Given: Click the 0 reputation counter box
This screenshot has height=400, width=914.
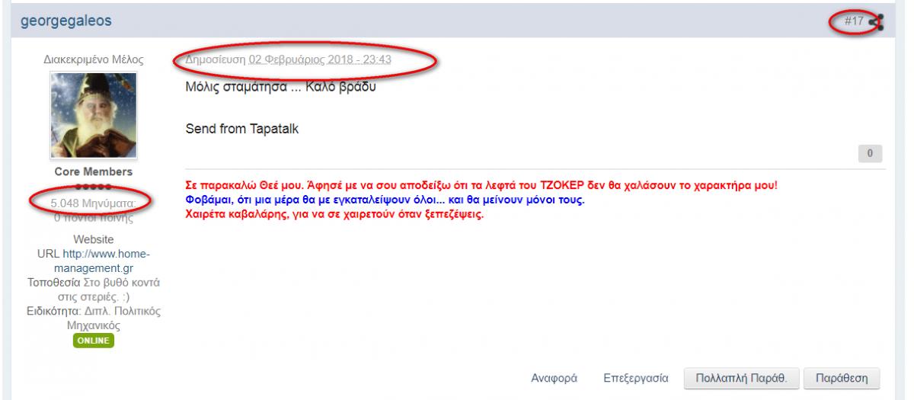Looking at the screenshot, I should coord(869,154).
